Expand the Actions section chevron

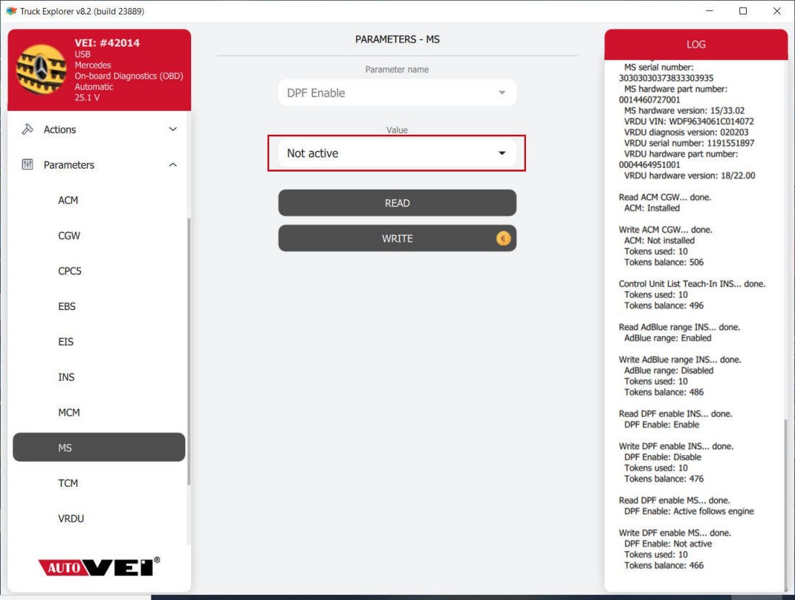(x=172, y=130)
